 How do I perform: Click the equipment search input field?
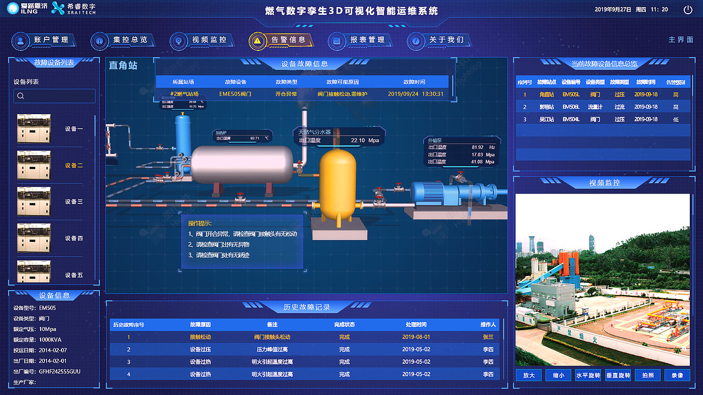tap(55, 95)
